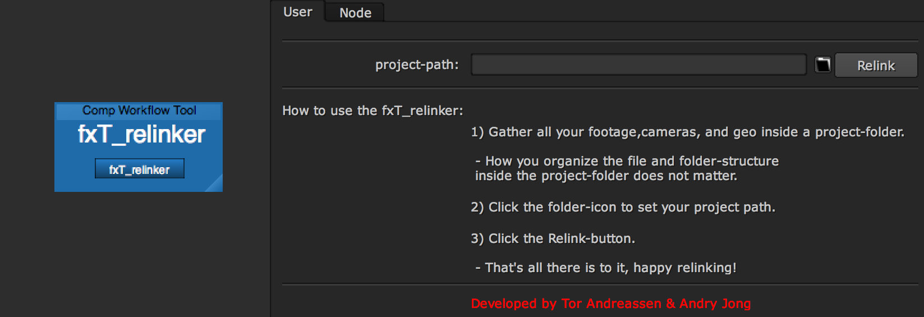Open the Node tab

tap(355, 13)
